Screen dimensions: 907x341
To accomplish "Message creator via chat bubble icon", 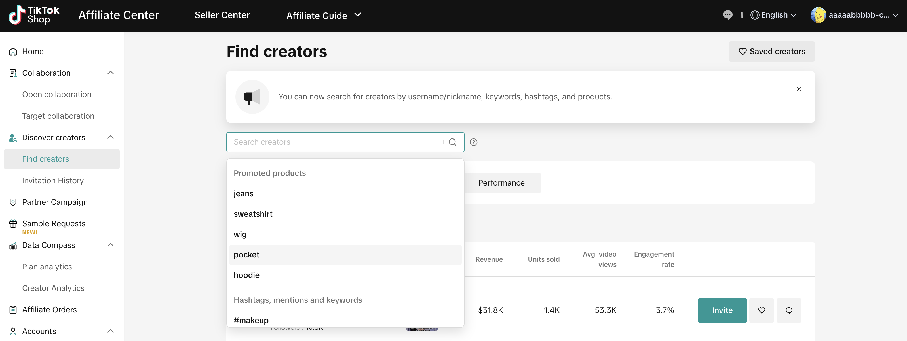I will pos(789,310).
